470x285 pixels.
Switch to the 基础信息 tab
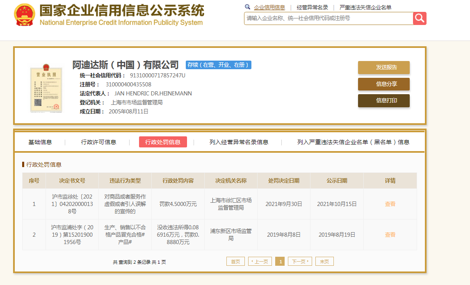click(40, 142)
